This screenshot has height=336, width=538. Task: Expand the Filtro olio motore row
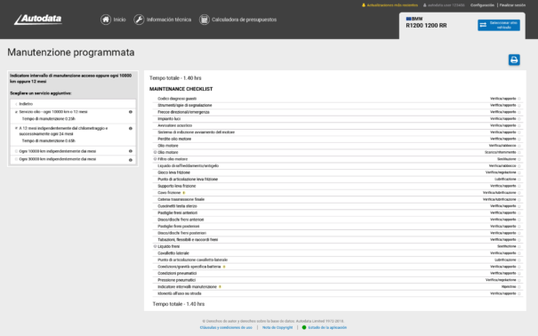pyautogui.click(x=155, y=159)
